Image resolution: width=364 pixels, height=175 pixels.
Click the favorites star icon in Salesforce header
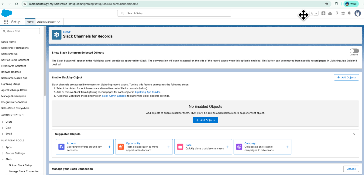pyautogui.click(x=311, y=13)
